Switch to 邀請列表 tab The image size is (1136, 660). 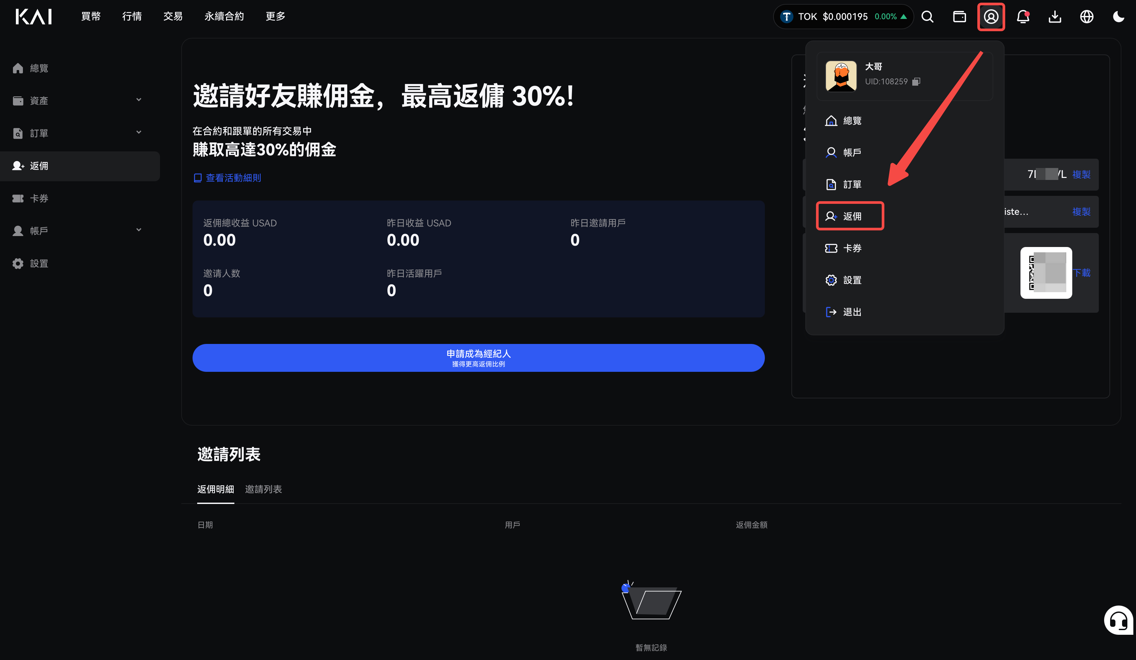click(263, 489)
